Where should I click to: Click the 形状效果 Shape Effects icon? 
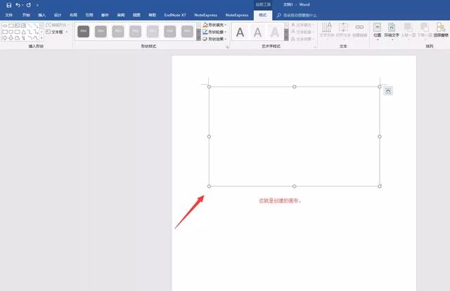pos(205,39)
